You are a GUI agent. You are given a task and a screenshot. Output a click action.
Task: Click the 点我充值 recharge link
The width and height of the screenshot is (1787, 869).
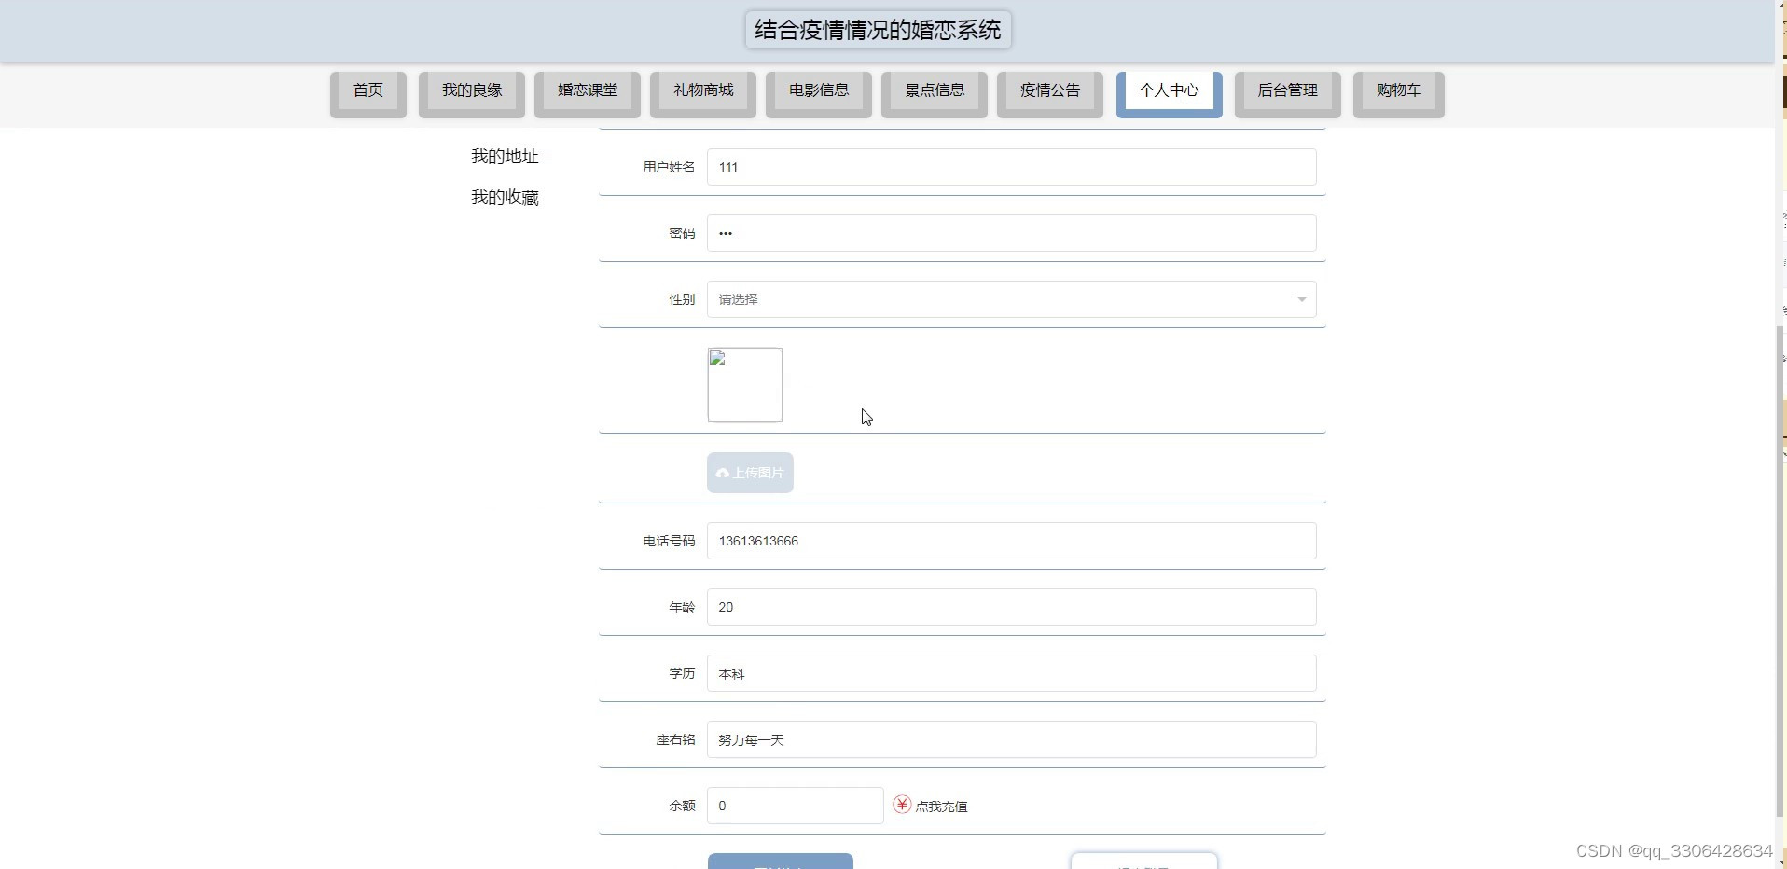941,807
